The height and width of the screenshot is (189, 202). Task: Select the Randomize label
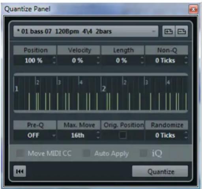click(166, 125)
